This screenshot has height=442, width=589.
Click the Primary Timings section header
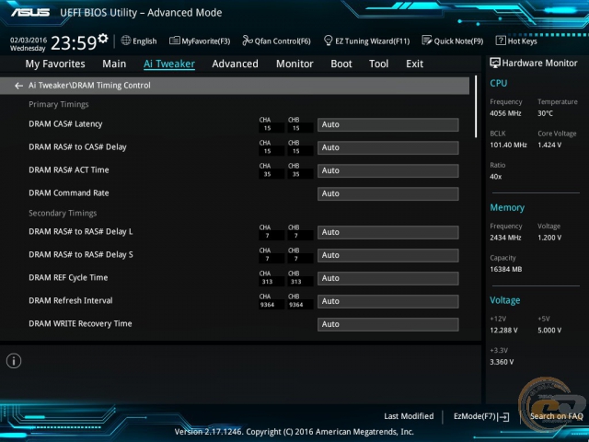pos(59,104)
